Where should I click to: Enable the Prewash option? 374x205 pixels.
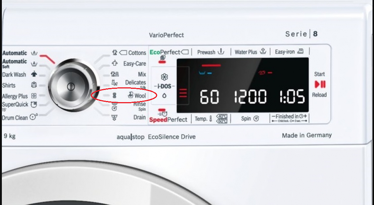[211, 52]
